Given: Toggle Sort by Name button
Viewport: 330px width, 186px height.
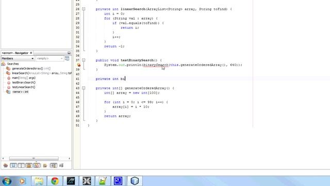Looking at the screenshot, I should [54, 165].
